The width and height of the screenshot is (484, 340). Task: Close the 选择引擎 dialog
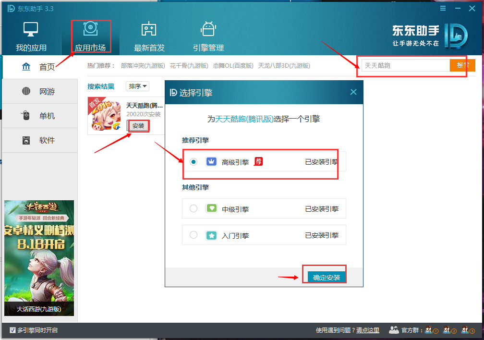(353, 92)
